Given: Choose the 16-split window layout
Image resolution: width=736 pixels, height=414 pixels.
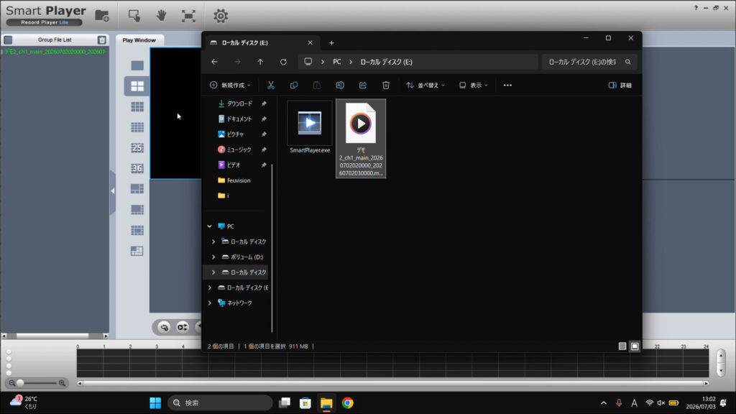Looking at the screenshot, I should (137, 127).
